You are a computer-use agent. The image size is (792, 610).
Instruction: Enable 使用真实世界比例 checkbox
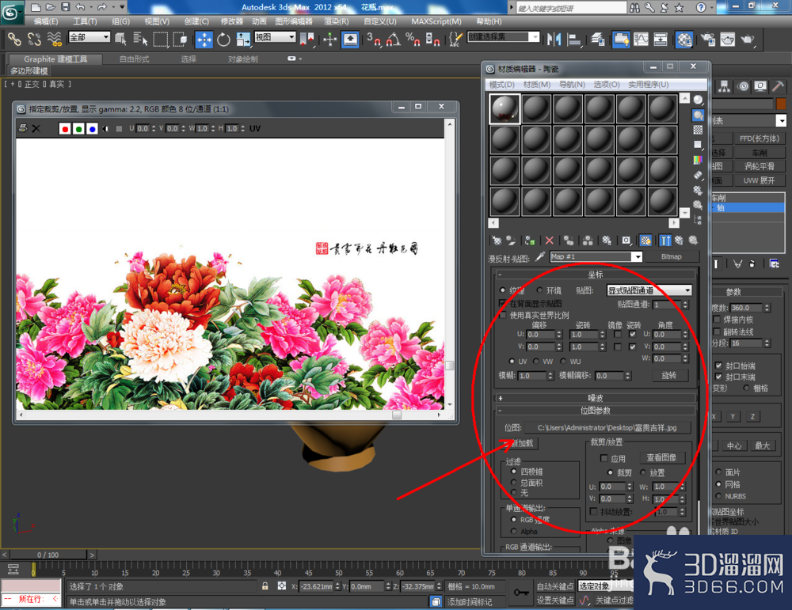[502, 315]
